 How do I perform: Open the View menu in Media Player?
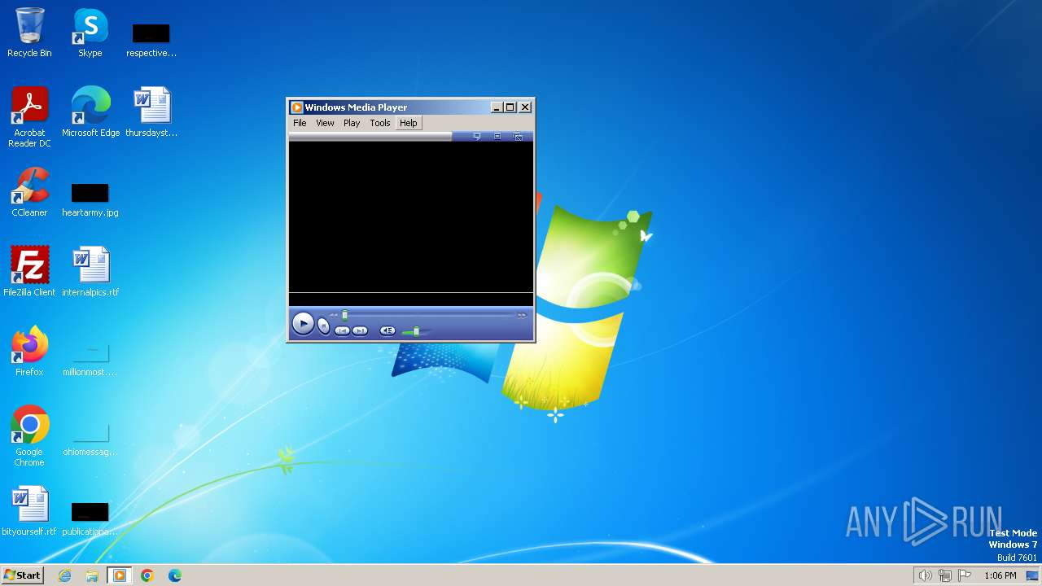click(325, 123)
